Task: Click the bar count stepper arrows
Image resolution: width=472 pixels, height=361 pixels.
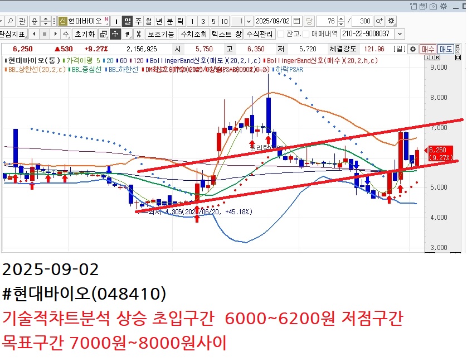Action: (x=340, y=21)
